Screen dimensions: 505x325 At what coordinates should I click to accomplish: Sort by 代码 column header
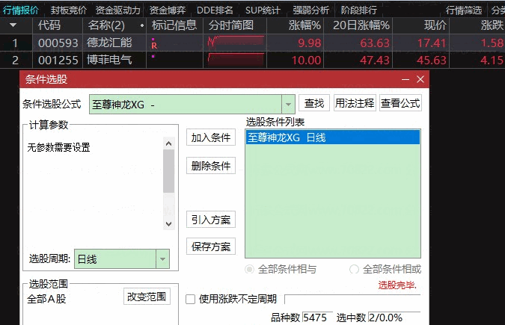click(49, 25)
